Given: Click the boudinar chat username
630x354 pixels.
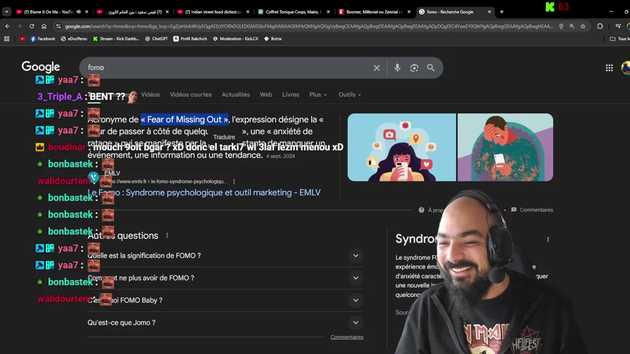Looking at the screenshot, I should click(67, 147).
